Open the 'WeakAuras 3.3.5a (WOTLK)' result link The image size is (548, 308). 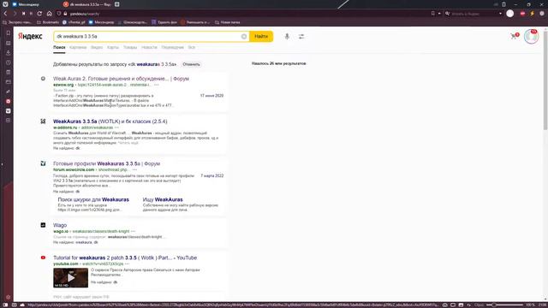(x=110, y=121)
